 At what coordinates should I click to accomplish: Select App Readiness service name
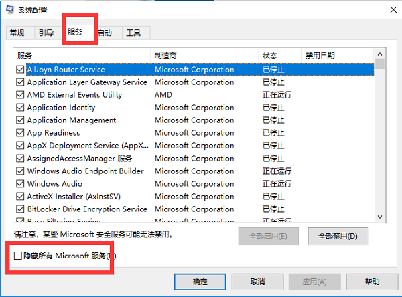(x=54, y=133)
